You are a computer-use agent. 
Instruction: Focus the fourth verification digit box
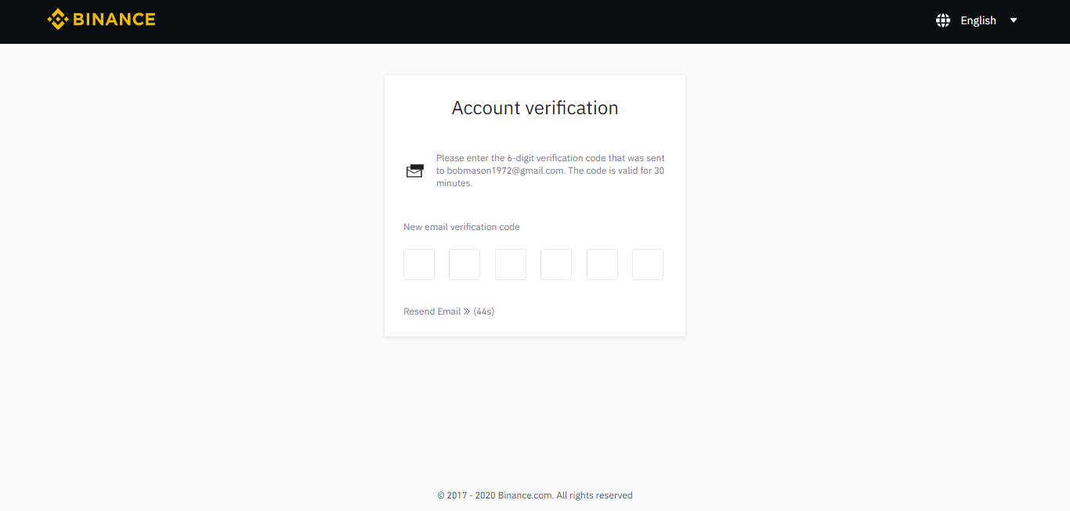[556, 264]
